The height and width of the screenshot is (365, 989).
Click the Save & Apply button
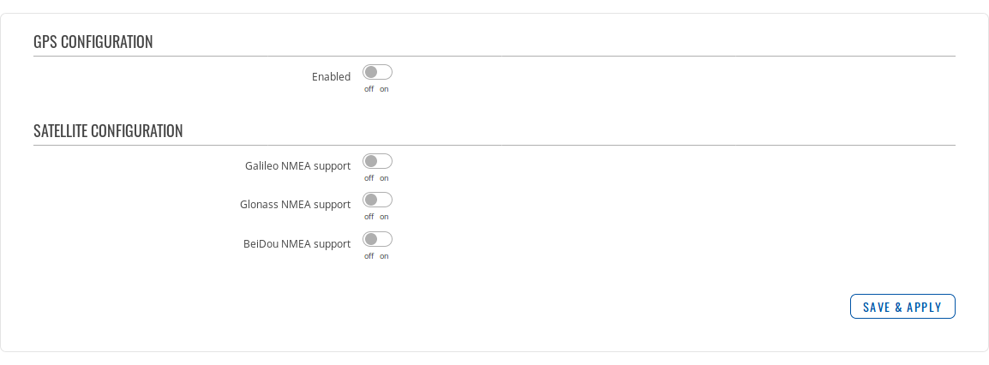[x=902, y=307]
